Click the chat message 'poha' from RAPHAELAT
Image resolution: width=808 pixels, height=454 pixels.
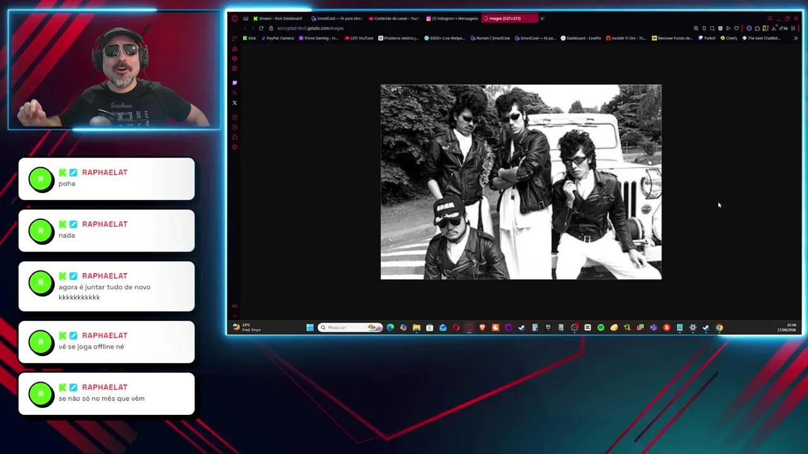[107, 179]
